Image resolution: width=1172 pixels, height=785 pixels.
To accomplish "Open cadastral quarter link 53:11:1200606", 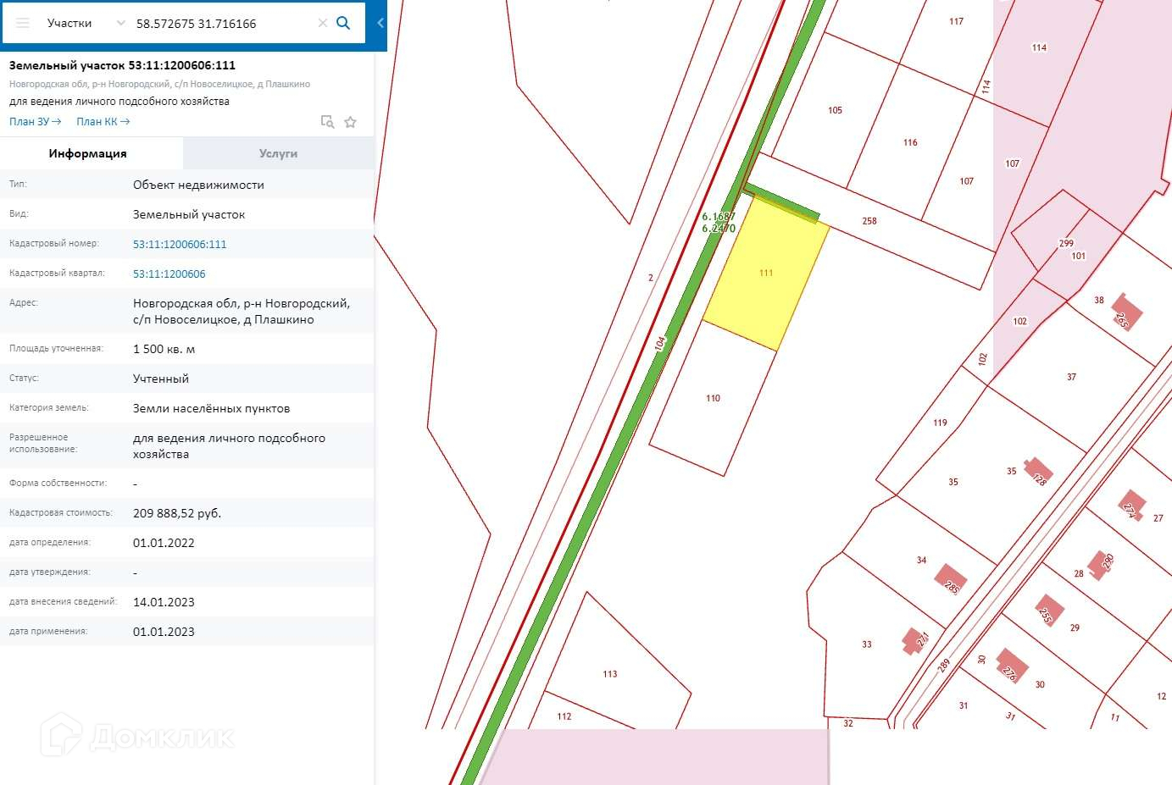I will 169,274.
